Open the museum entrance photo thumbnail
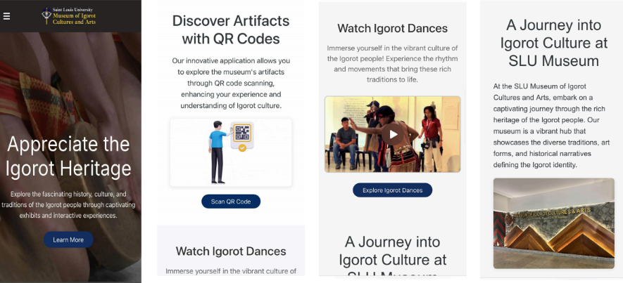 pyautogui.click(x=553, y=223)
